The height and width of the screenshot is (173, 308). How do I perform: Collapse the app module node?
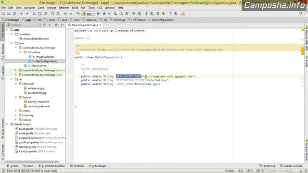(x=7, y=30)
